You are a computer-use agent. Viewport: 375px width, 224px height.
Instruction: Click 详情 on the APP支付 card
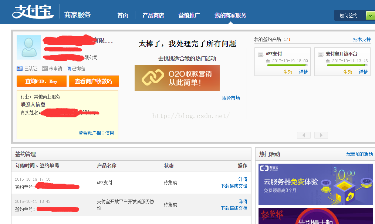coord(304,72)
